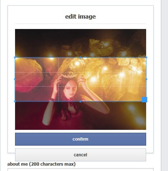The height and width of the screenshot is (171, 168).
Task: Click the bottom-left corner crop handle
Action: point(15,101)
